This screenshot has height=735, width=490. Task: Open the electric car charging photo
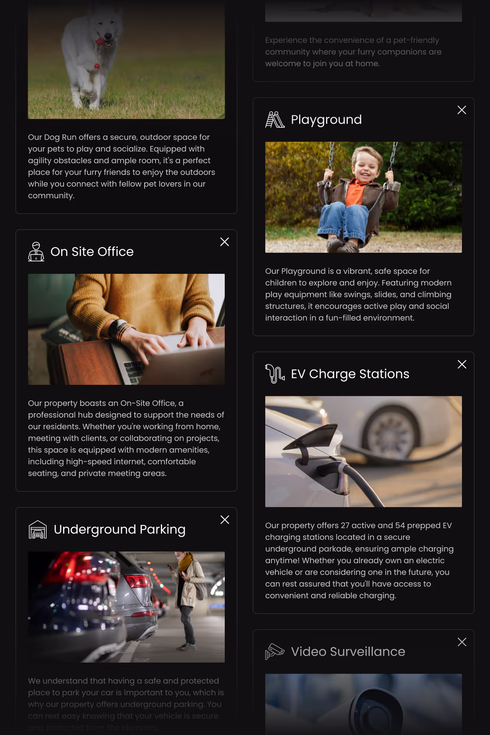tap(363, 451)
